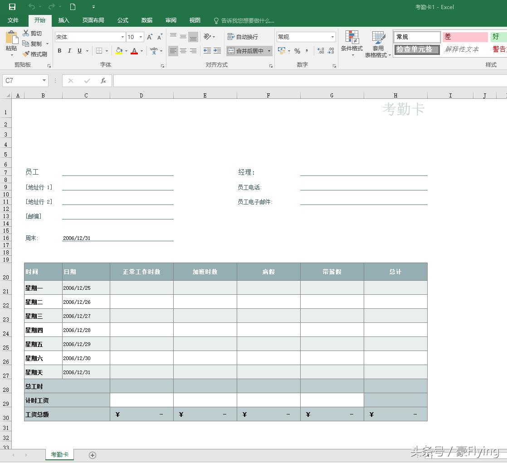Select the Cut (剪切) command
Screen dimensions: 507x463
(x=34, y=33)
